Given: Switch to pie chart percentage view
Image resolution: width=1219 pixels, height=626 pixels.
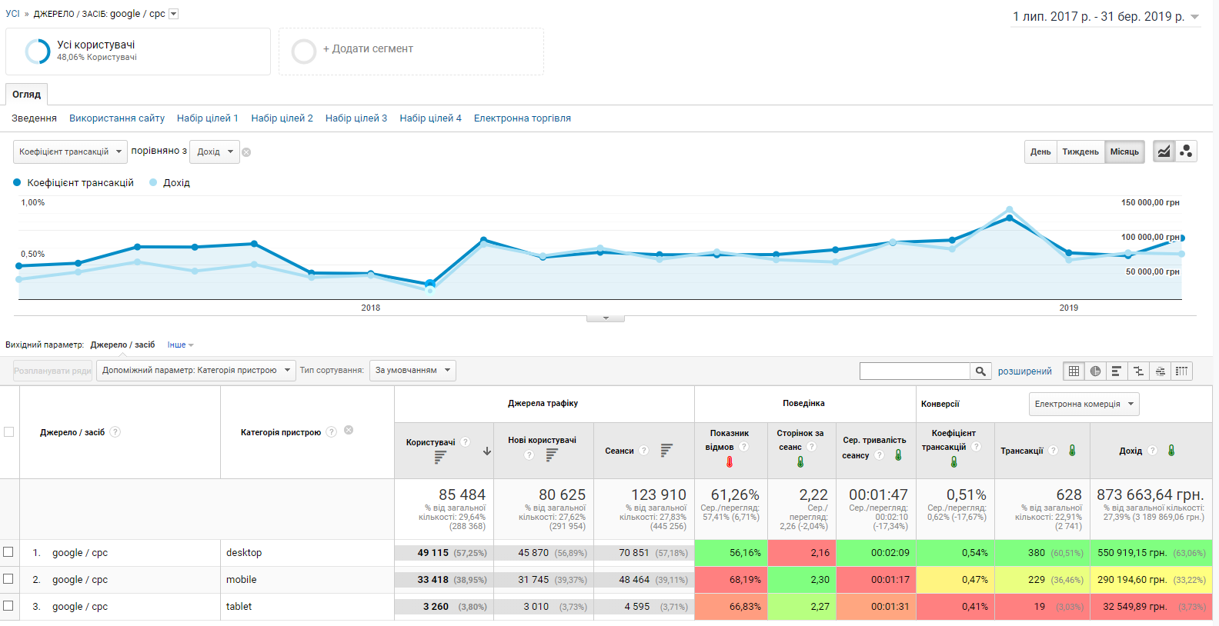Looking at the screenshot, I should [x=1095, y=371].
